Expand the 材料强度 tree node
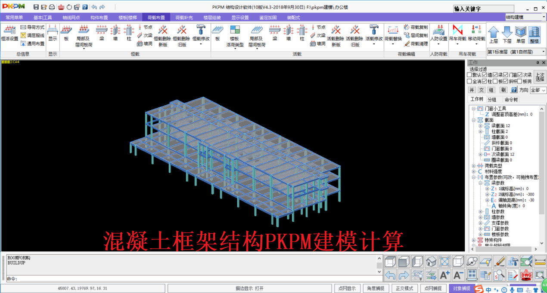Screen dimensions: 547x293 tap(474, 171)
